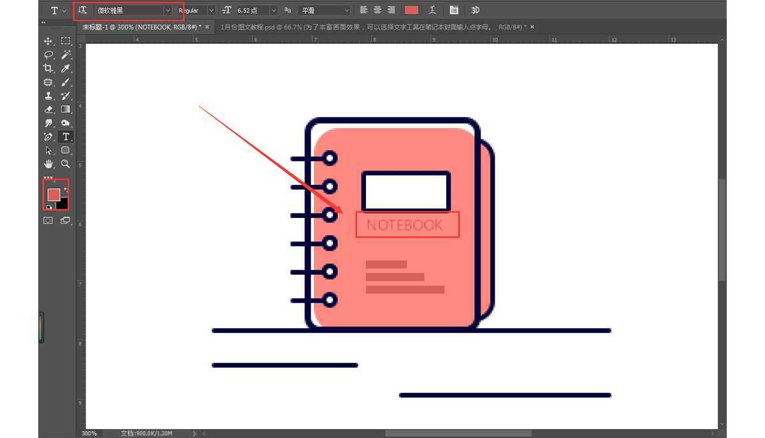The image size is (765, 438).
Task: Click the 6.52 点 font size field
Action: [251, 10]
